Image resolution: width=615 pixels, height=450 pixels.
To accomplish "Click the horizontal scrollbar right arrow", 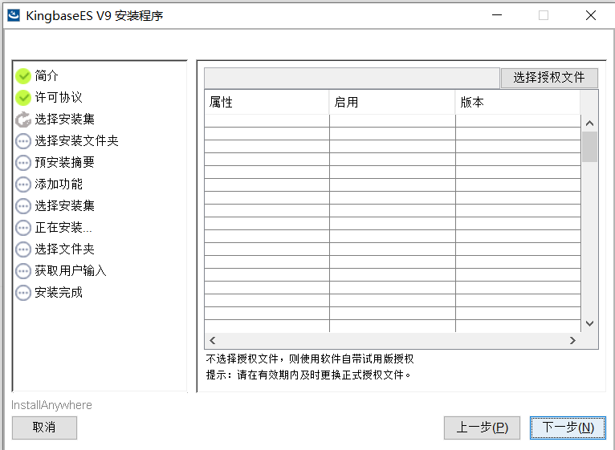I will [572, 341].
